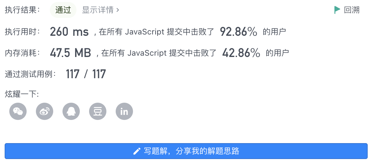The height and width of the screenshot is (163, 373).
Task: Expand details via the 显示详情 chevron arrow
Action: click(117, 10)
